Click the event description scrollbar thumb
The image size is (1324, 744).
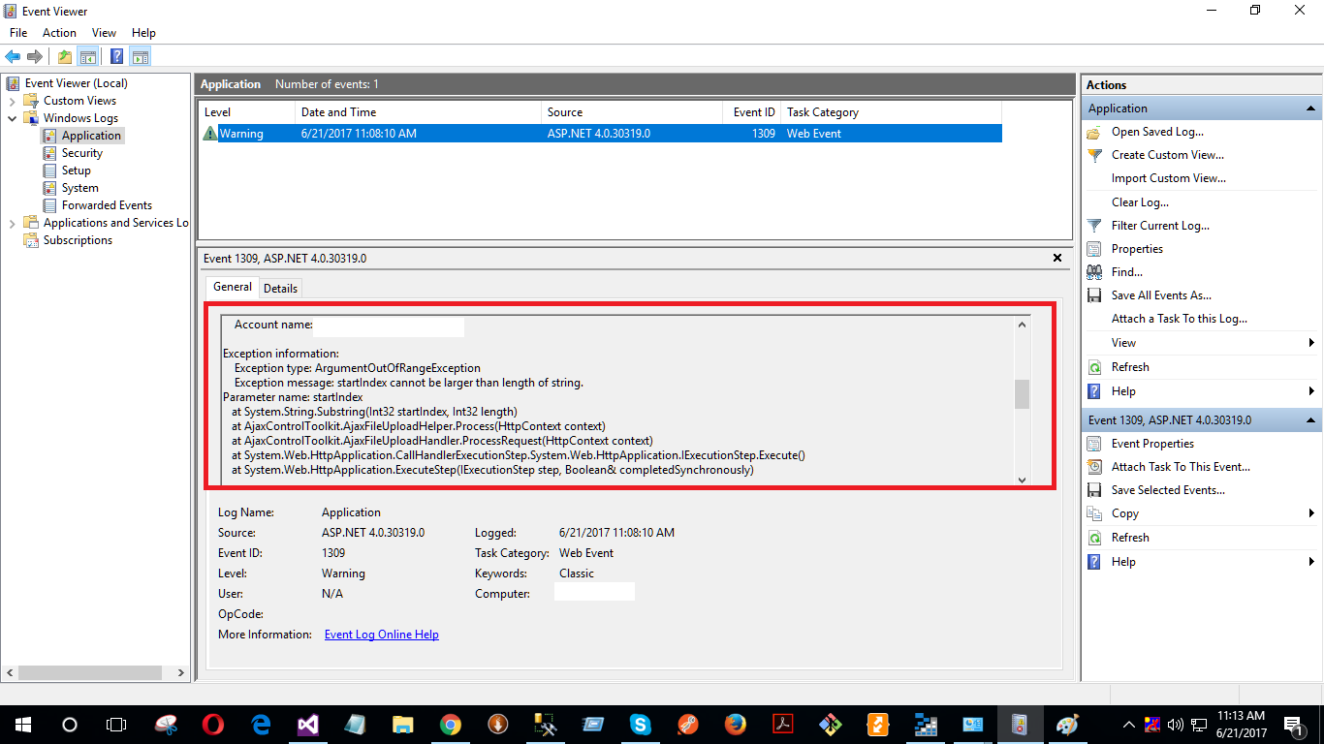1022,394
